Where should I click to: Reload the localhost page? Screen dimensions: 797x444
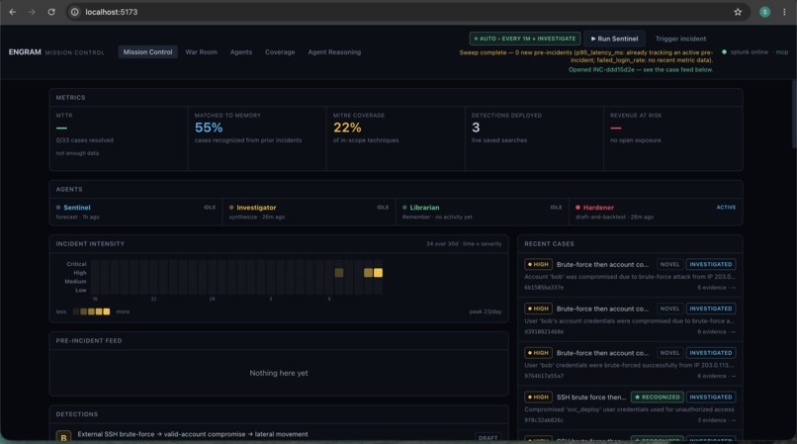pyautogui.click(x=51, y=12)
